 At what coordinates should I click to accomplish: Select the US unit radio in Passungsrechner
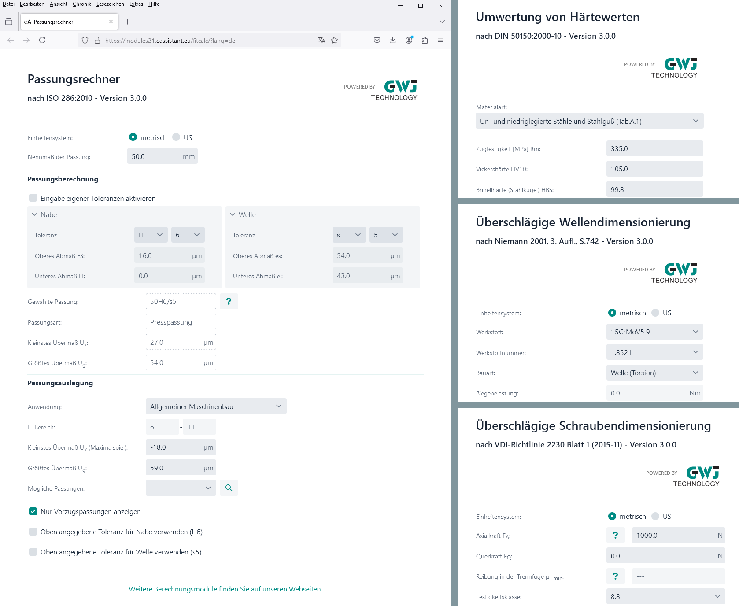pos(177,137)
